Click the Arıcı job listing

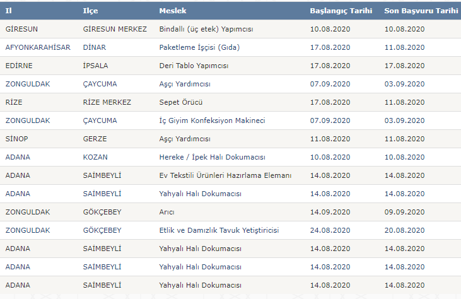(167, 212)
